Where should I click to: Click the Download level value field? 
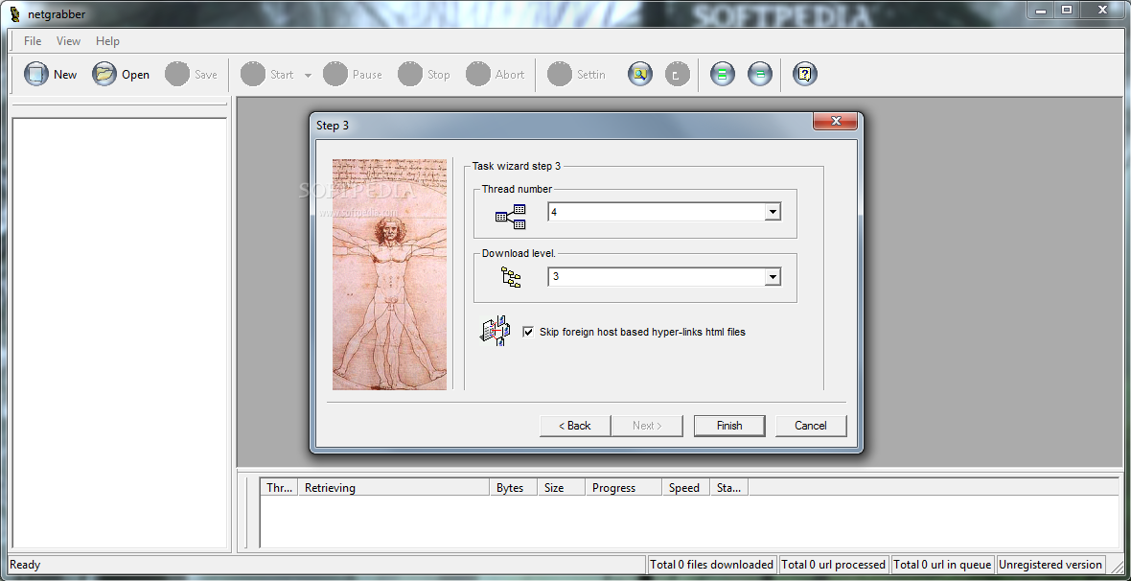click(x=656, y=277)
